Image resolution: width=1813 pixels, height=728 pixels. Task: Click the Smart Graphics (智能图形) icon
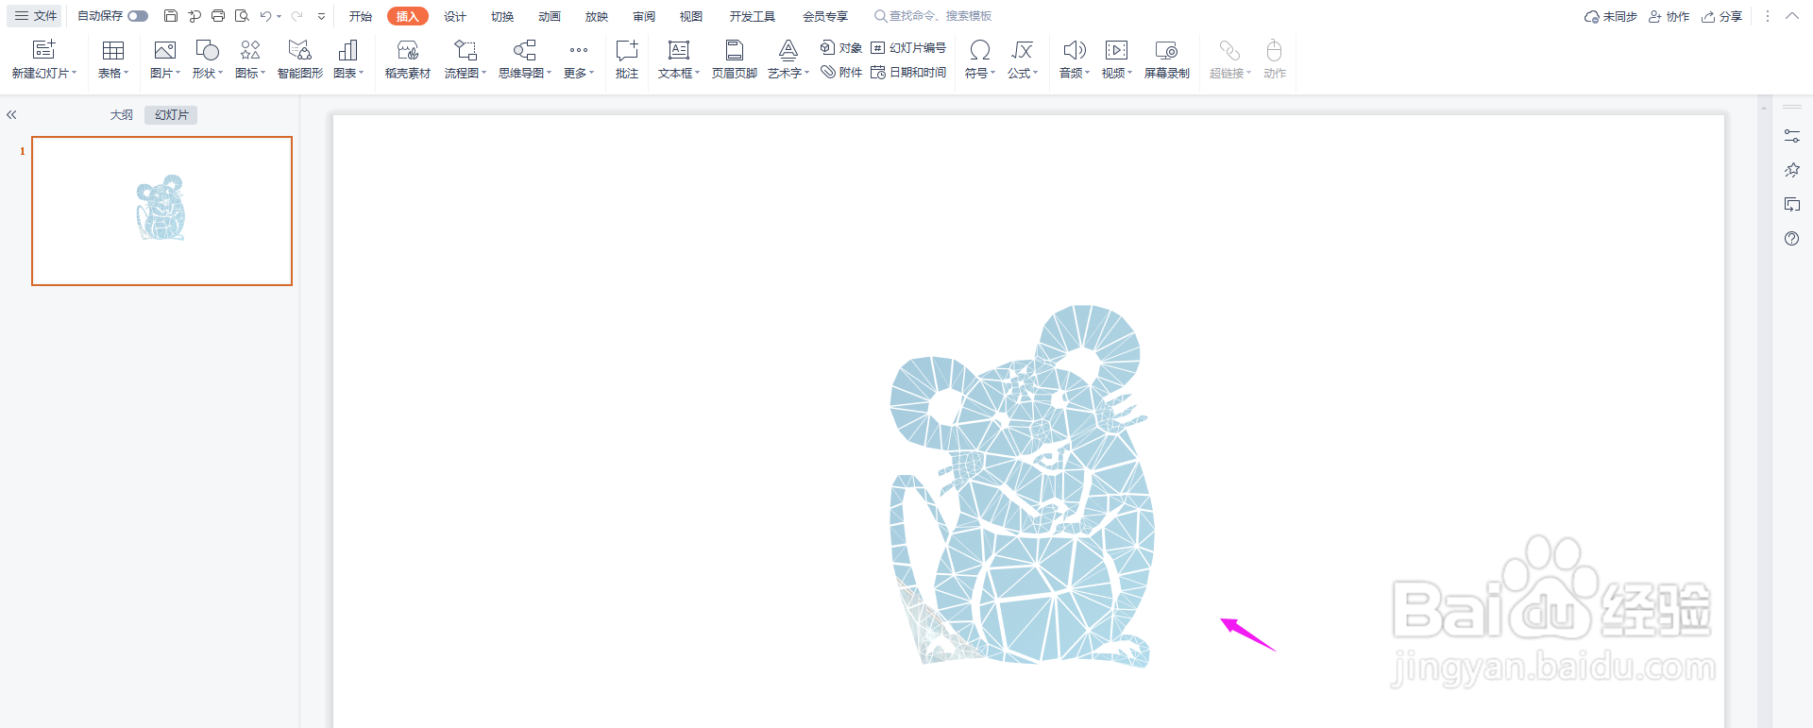(x=299, y=50)
